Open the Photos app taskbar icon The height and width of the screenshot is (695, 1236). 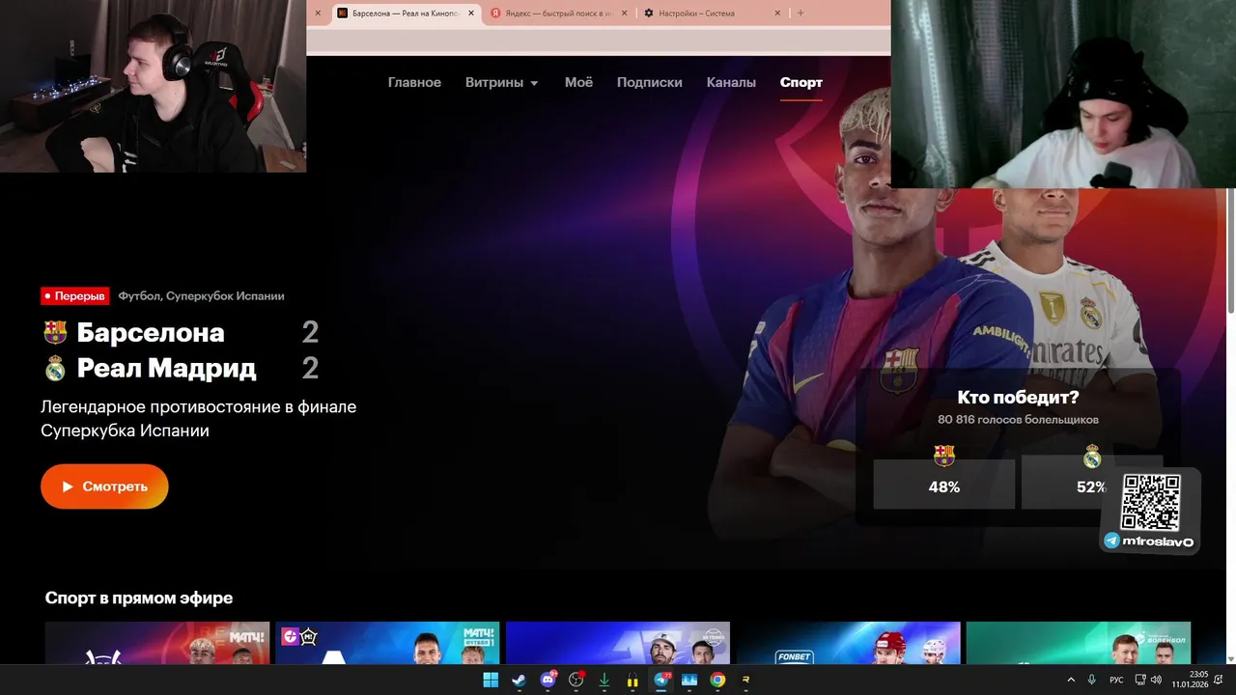(x=689, y=680)
